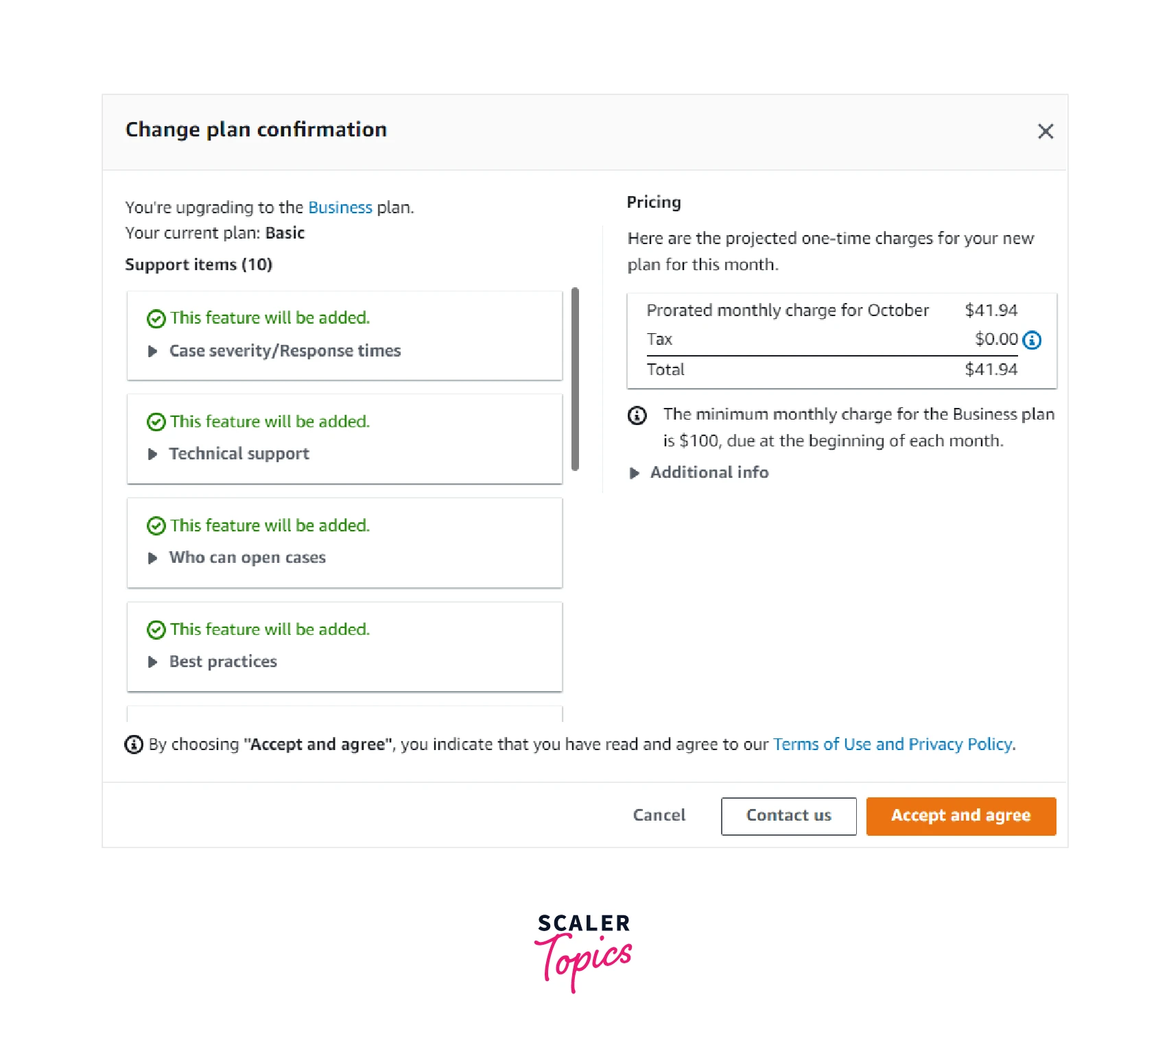Click the info icon beside minimum monthly charge
Screen dimensions: 1169x1062
pos(637,415)
